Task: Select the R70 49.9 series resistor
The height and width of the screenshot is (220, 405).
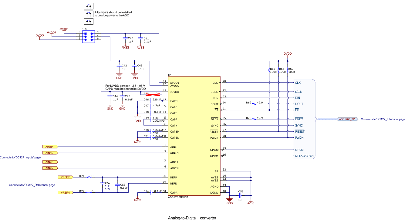Action: pyautogui.click(x=254, y=119)
